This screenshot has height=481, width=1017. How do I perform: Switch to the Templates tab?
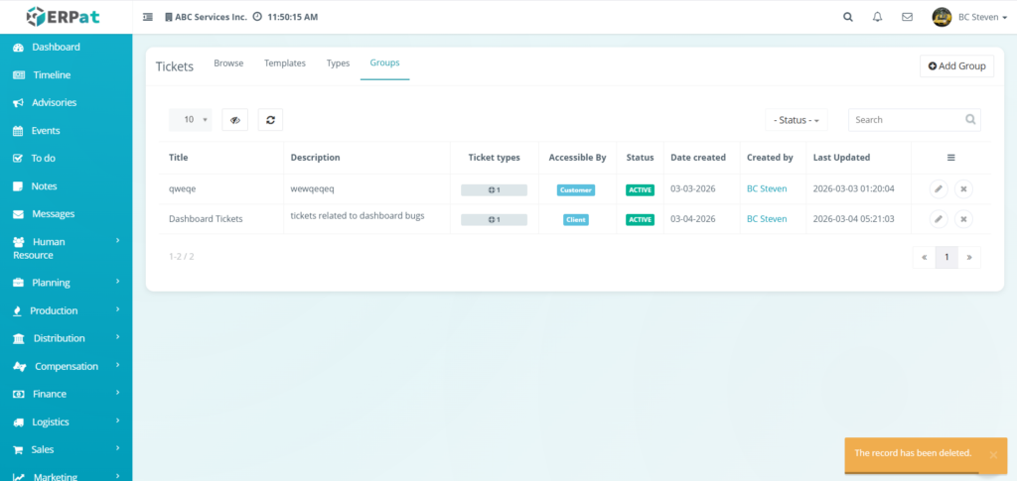[x=285, y=63]
